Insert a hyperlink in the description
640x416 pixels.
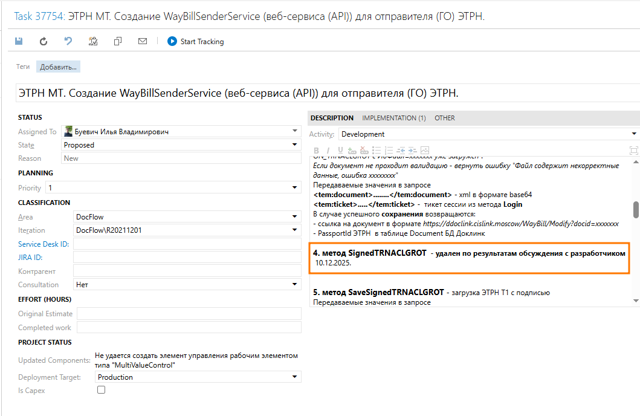pos(352,151)
